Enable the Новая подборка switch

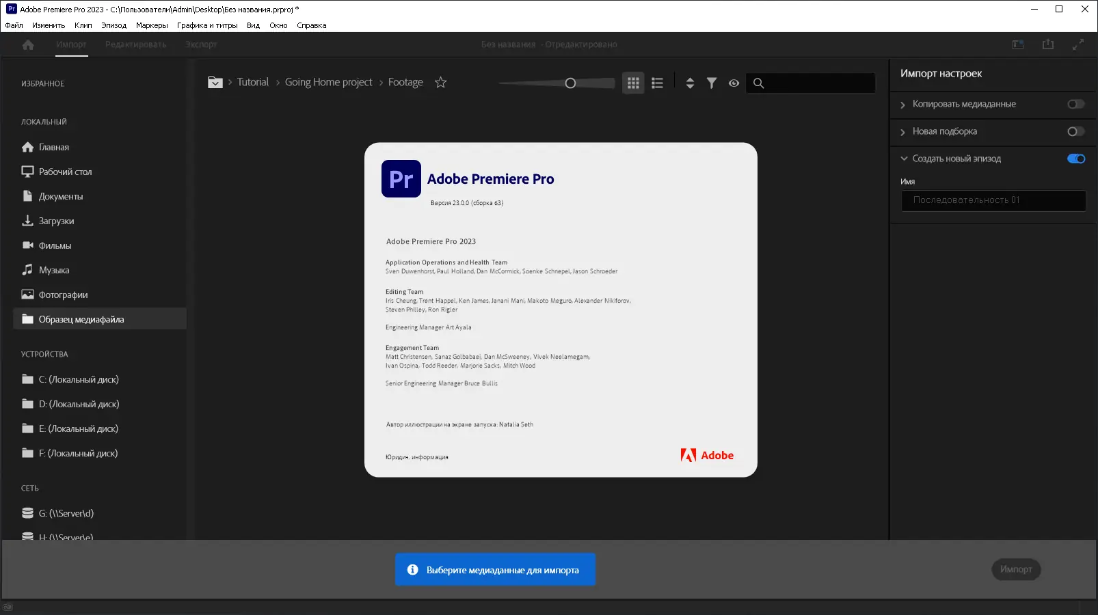click(1076, 131)
